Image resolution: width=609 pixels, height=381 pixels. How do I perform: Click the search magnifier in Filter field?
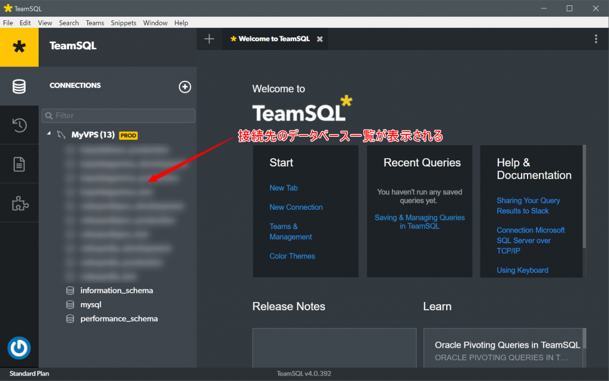[x=49, y=116]
